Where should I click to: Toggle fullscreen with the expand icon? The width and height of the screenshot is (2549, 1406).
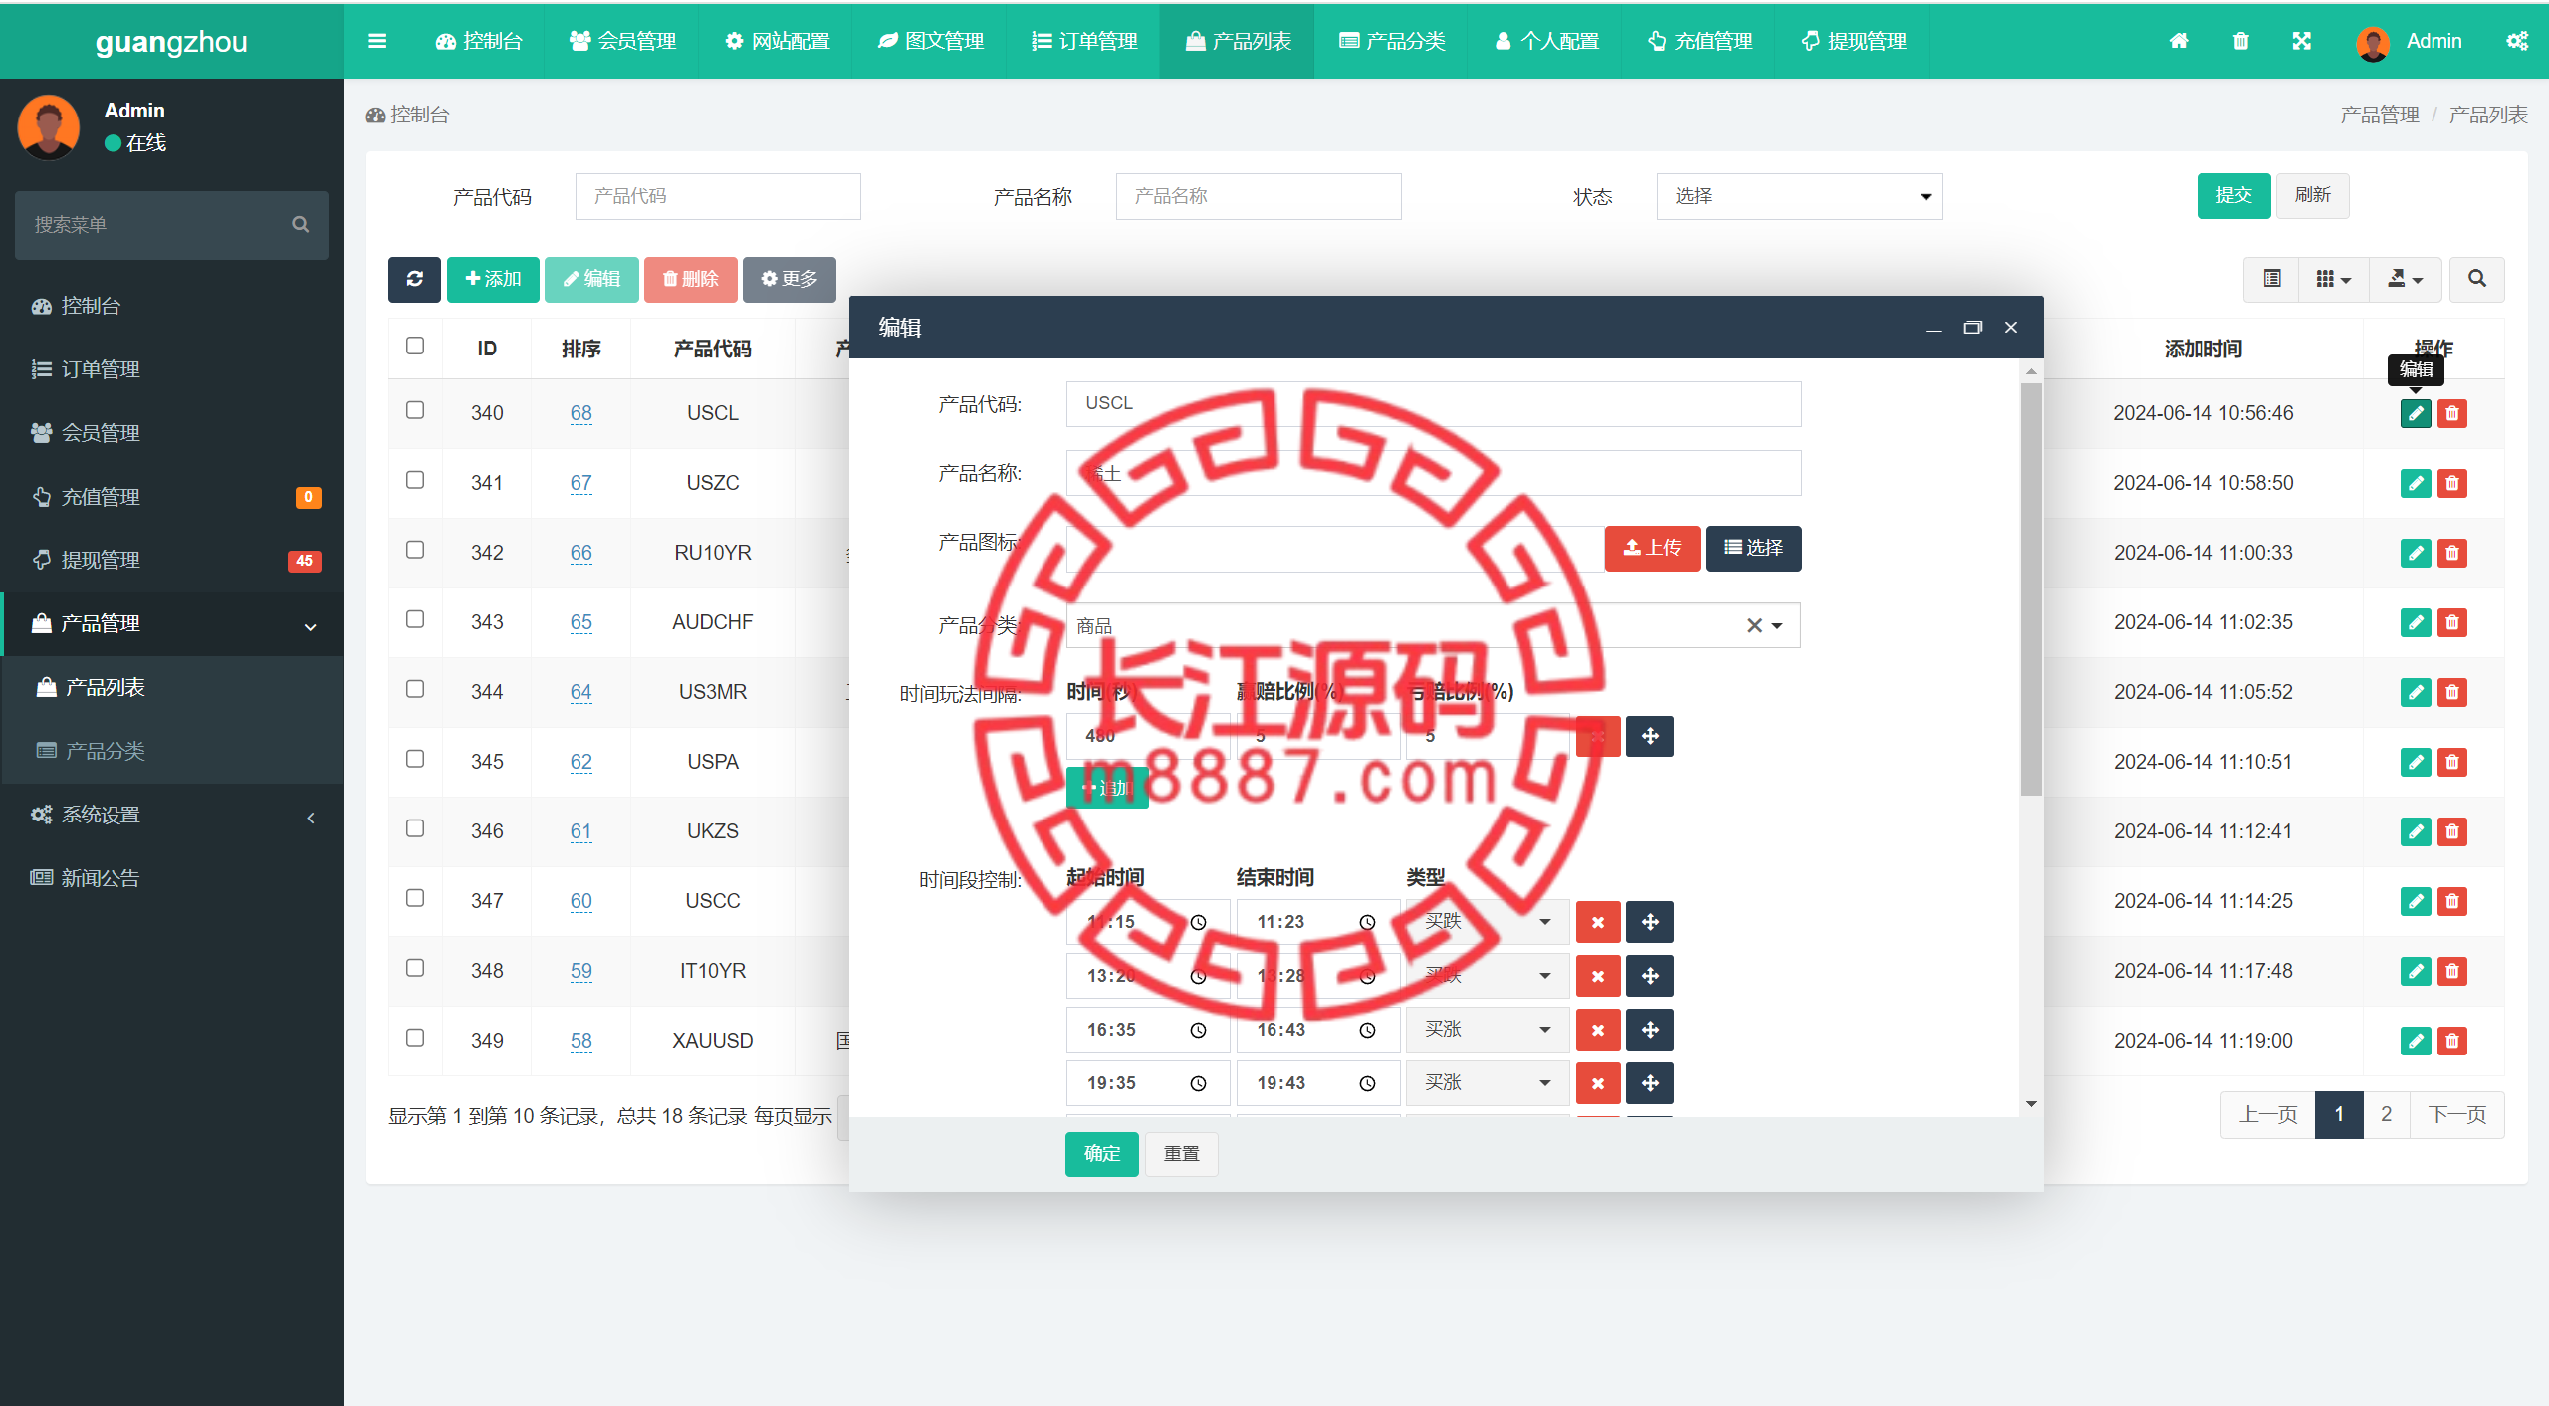2301,41
